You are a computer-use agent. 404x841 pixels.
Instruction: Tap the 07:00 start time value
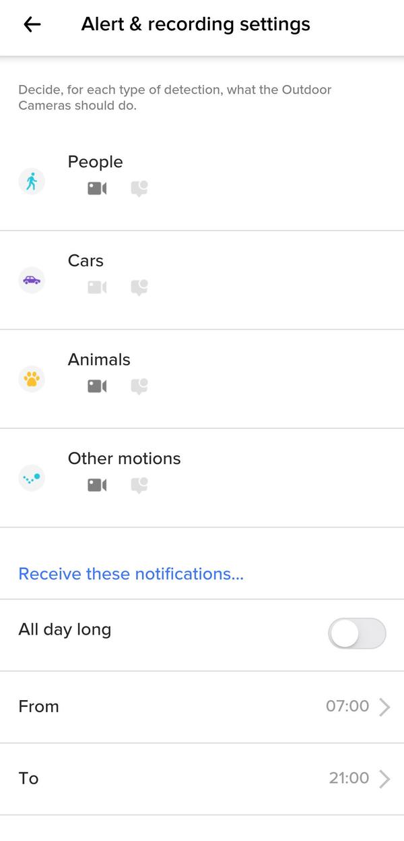347,706
